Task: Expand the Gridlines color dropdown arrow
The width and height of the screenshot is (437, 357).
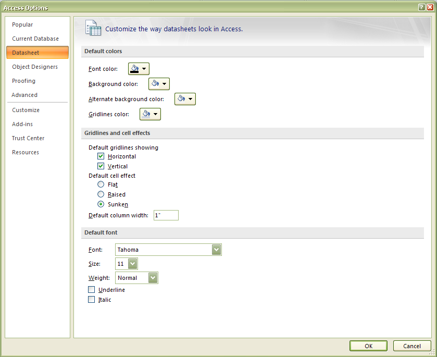Action: [156, 114]
